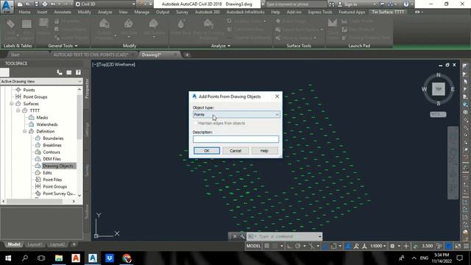
Task: Switch to the Start file tab
Action: 15,54
